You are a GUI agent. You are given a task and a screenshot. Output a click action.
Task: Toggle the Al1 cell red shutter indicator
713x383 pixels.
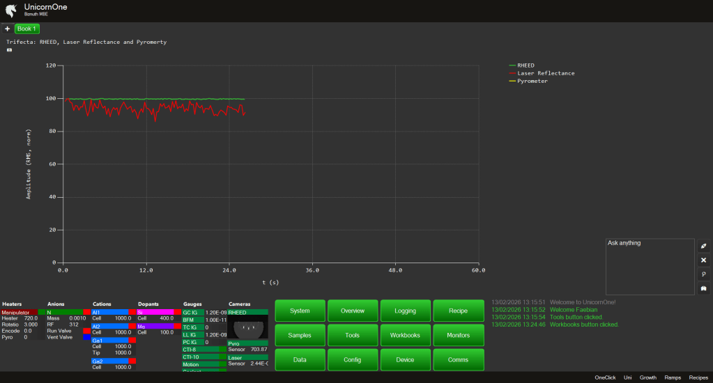pyautogui.click(x=132, y=313)
